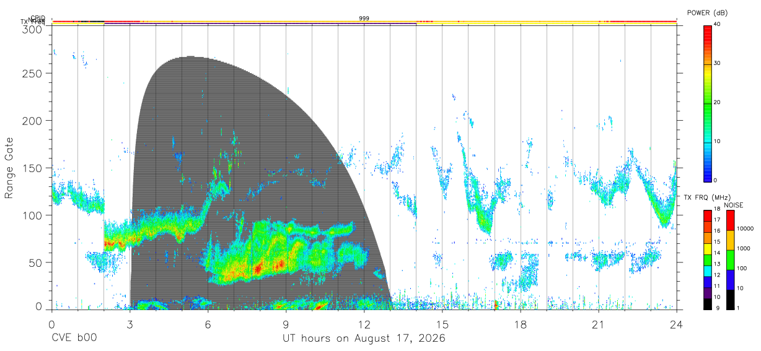761x351 pixels.
Task: Click the 250 tick label on the range gate axis
Action: (x=33, y=73)
